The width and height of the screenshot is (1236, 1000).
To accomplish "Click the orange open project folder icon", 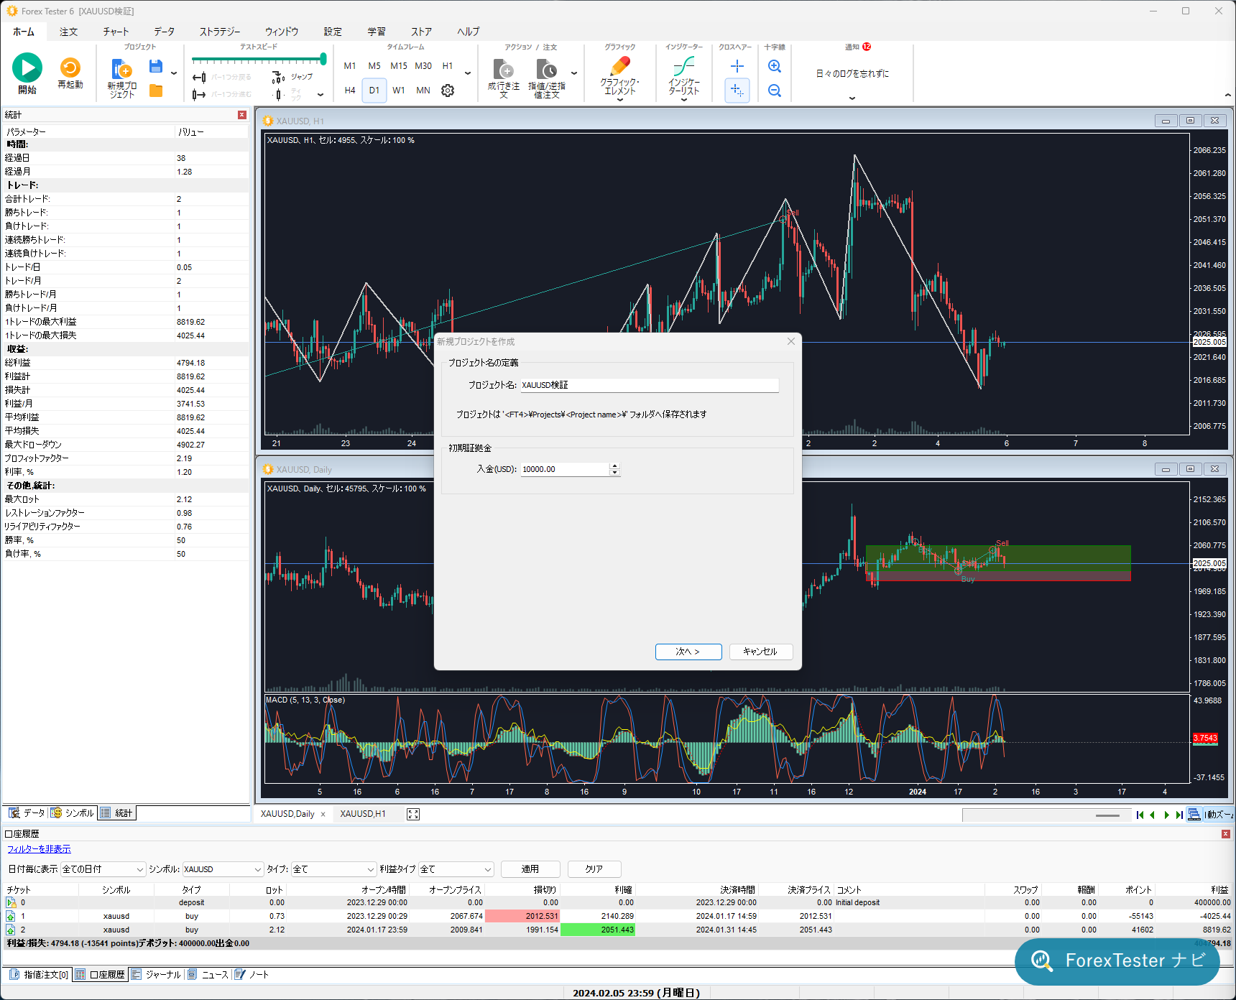I will tap(155, 91).
